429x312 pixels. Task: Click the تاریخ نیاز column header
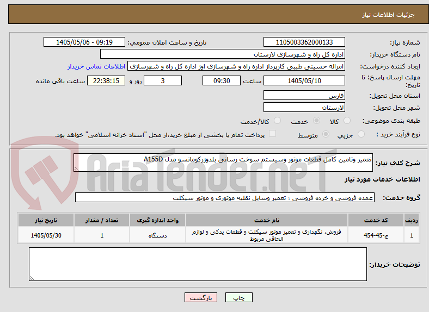point(46,220)
